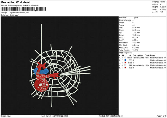Click the Code column header
The width and height of the screenshot is (167, 118).
pyautogui.click(x=147, y=55)
